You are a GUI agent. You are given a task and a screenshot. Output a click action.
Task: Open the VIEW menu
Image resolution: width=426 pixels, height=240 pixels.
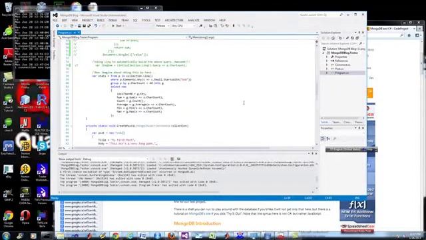[75, 21]
